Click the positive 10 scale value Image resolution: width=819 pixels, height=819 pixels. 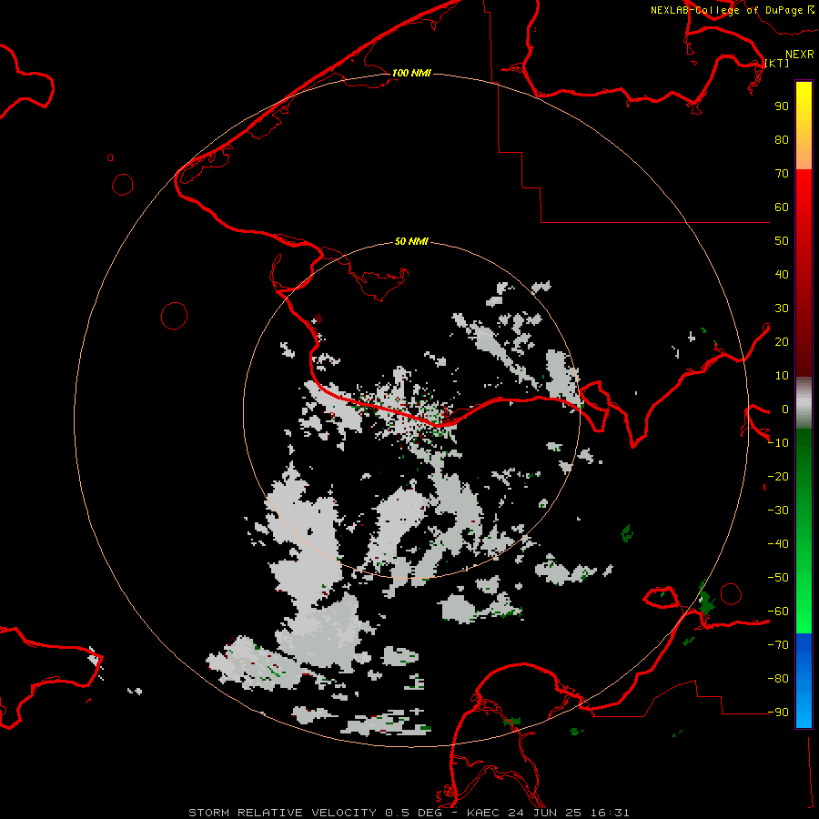(782, 376)
